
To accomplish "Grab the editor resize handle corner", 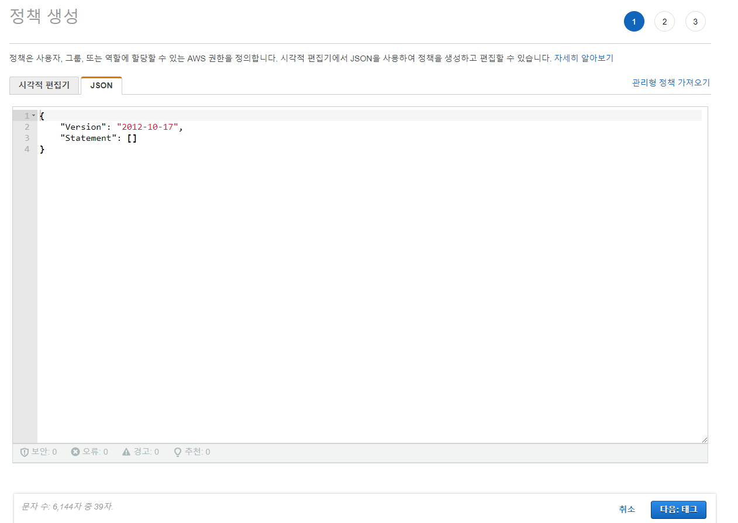I will point(704,439).
